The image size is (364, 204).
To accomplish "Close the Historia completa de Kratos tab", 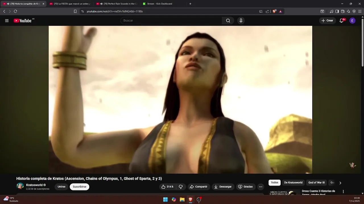I will pos(43,4).
